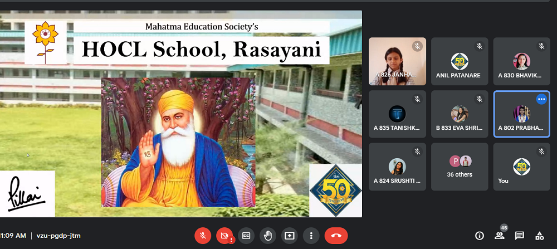Click the A 835 Tanishk avatar icon
Screen dimensions: 557x249
click(397, 113)
